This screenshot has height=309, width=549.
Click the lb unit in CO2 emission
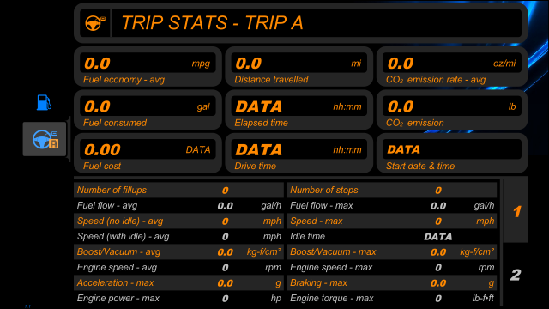(512, 106)
